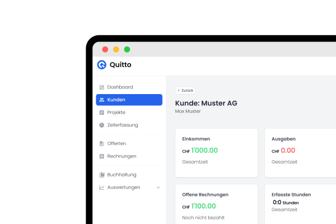Select Projekte in the sidebar
Screen dimensions: 336x224
116,113
